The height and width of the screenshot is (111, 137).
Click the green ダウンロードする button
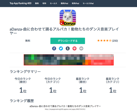68,41
